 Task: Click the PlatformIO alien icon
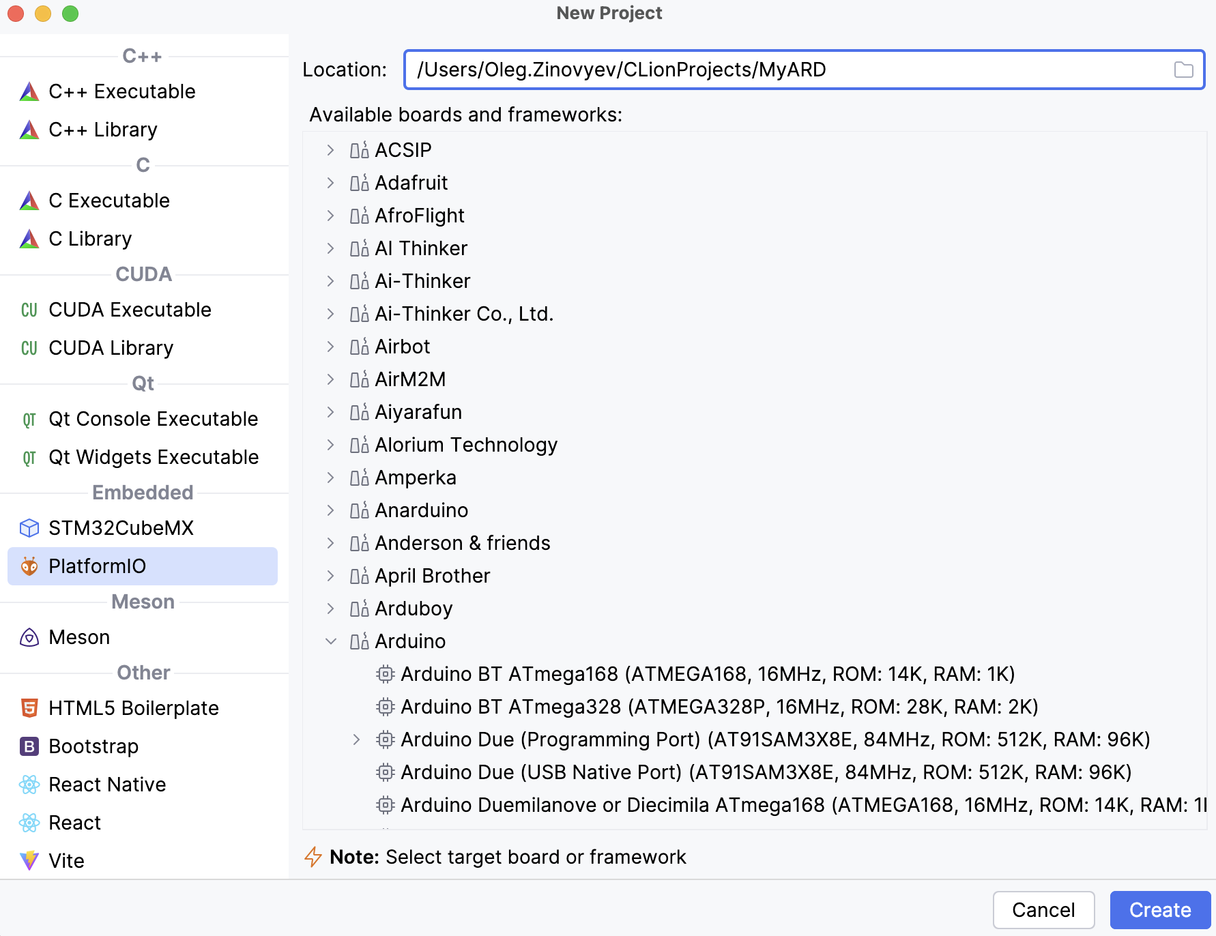click(x=29, y=566)
